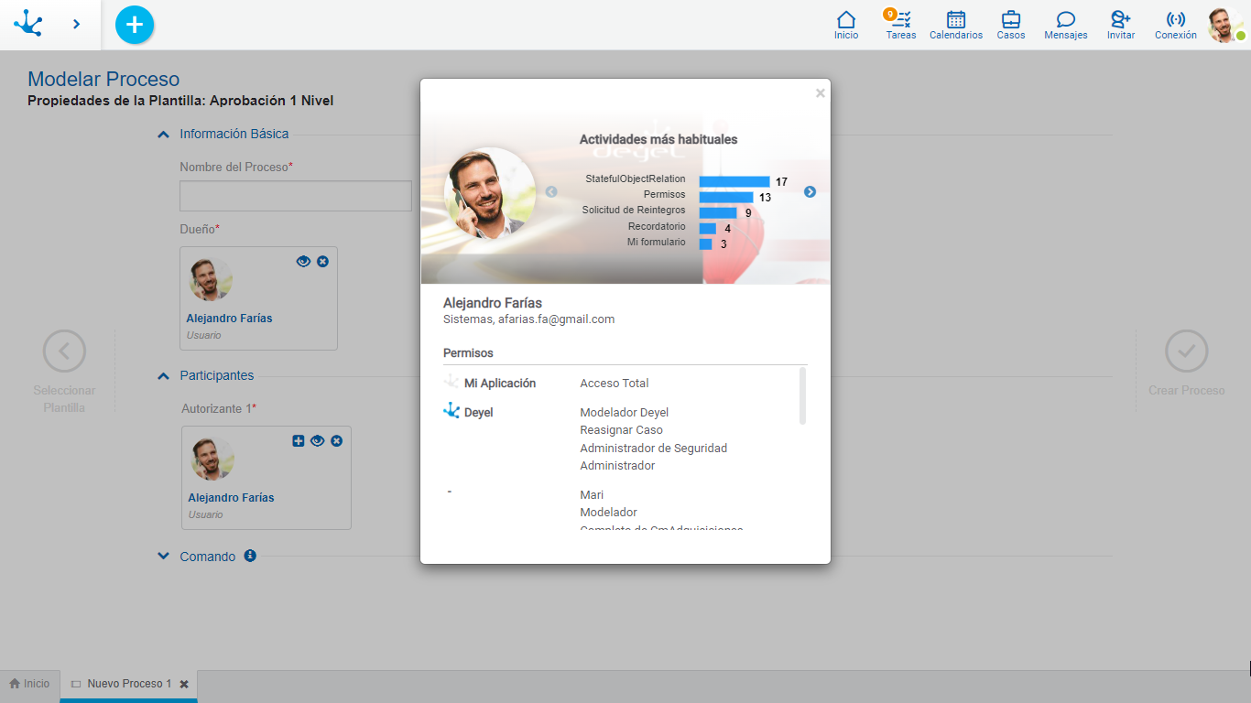Open the Tareas task list
The image size is (1251, 703).
[x=900, y=25]
